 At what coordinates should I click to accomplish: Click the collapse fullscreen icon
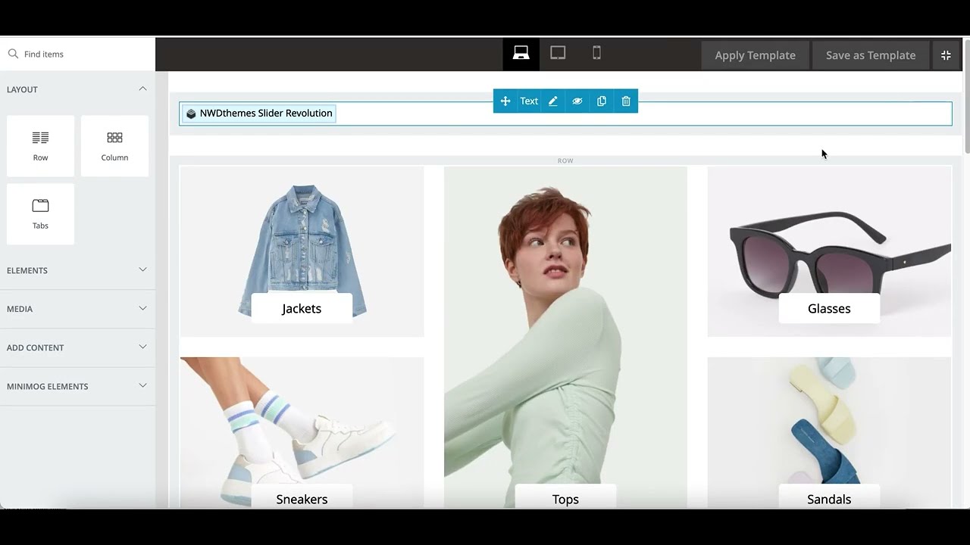point(946,55)
